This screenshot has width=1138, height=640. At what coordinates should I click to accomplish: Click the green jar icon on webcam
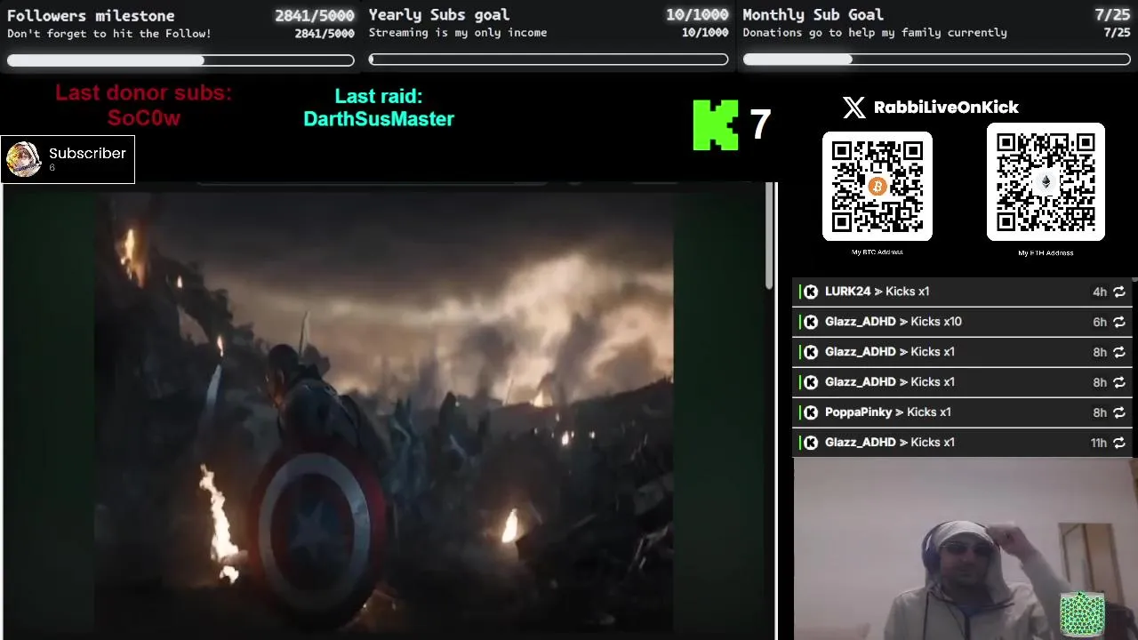[x=1082, y=614]
